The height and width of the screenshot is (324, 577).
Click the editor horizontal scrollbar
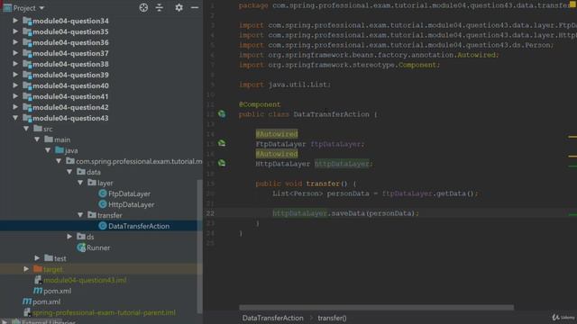tap(377, 307)
